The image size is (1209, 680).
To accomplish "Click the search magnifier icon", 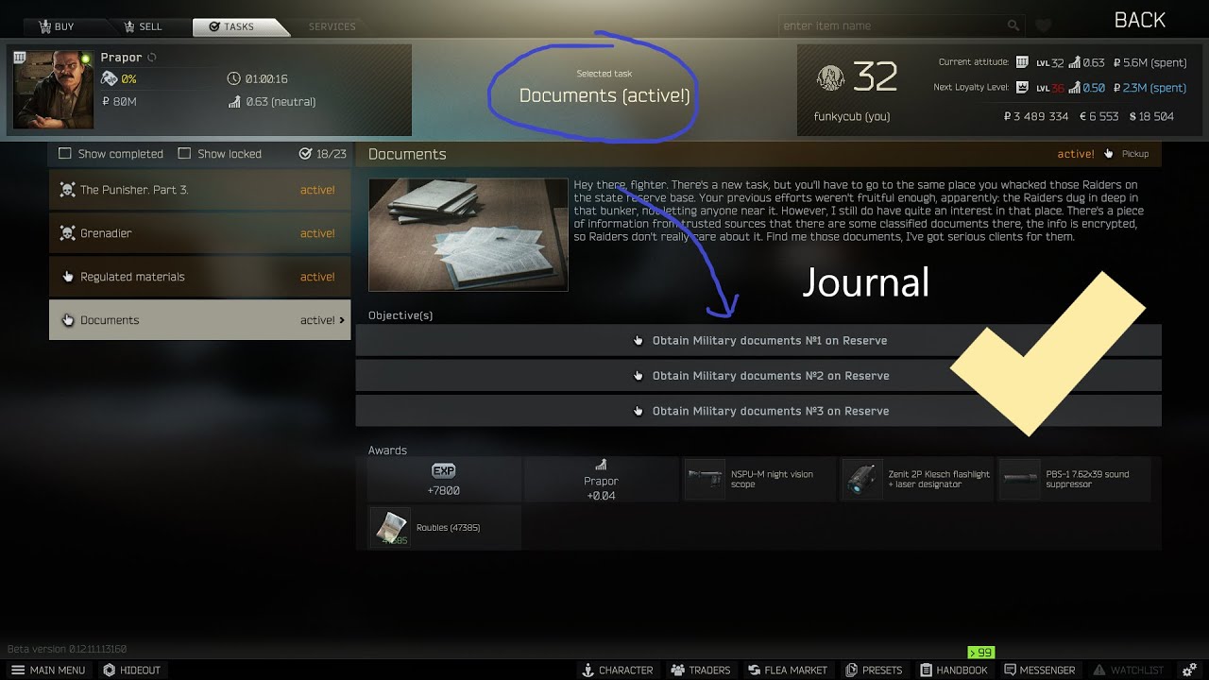I will [x=1013, y=25].
